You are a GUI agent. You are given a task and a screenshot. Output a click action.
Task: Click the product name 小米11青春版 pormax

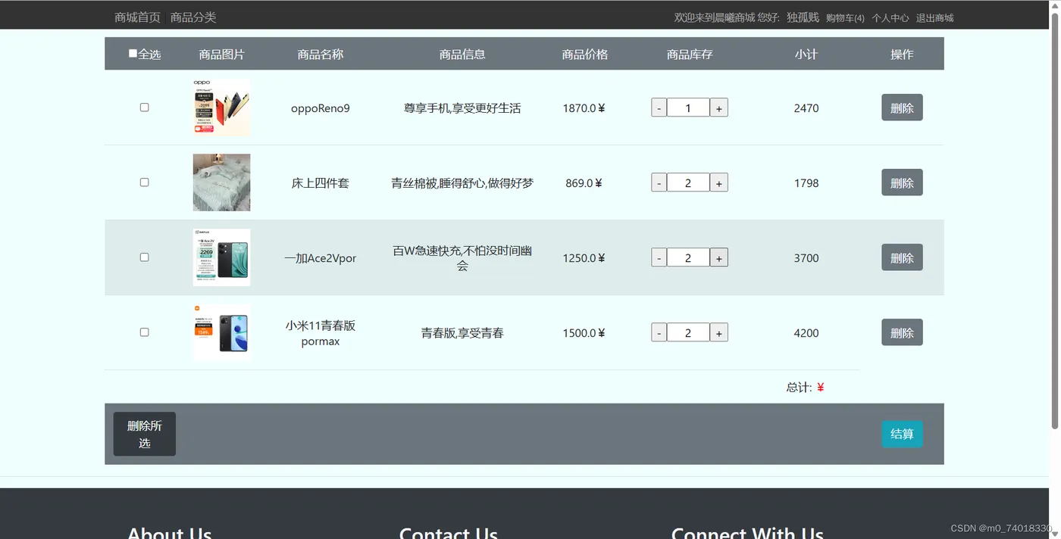(321, 333)
